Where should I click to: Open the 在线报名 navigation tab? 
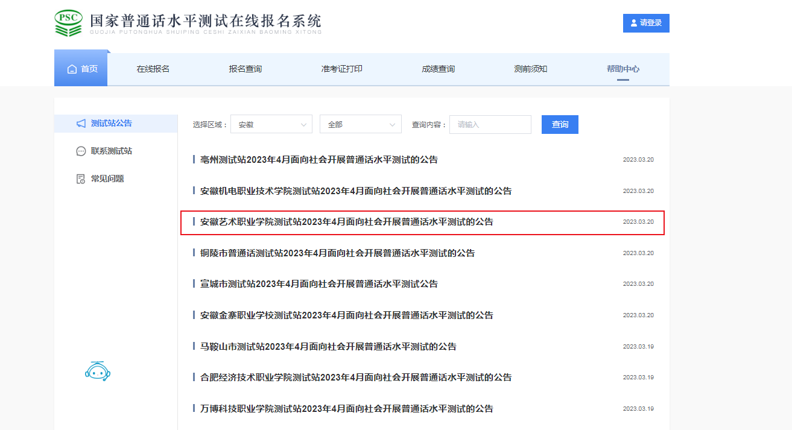pos(153,69)
